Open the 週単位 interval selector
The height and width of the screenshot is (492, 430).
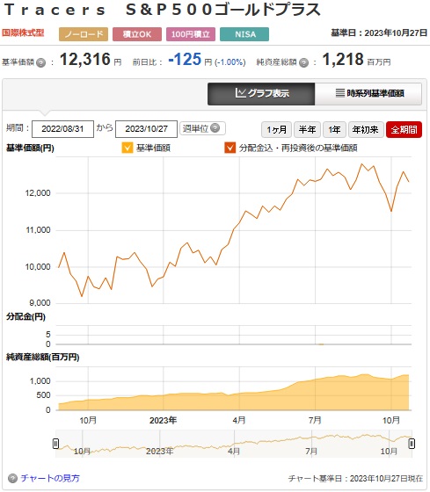(x=202, y=128)
